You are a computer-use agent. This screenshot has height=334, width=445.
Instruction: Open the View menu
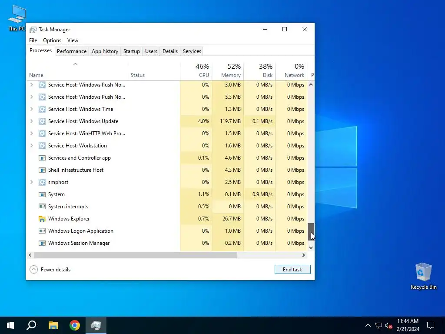click(73, 40)
